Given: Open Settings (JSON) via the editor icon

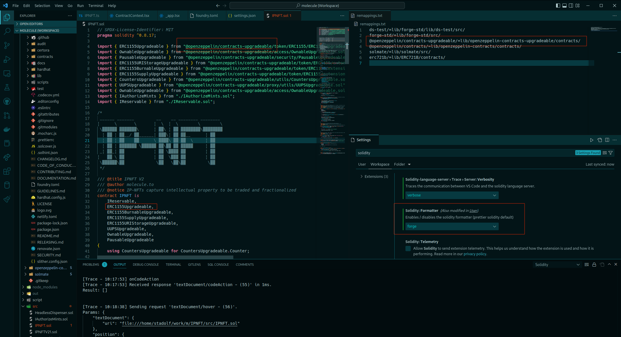Looking at the screenshot, I should pyautogui.click(x=599, y=140).
